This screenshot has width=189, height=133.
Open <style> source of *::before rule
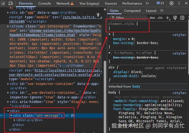pyautogui.click(x=179, y=53)
